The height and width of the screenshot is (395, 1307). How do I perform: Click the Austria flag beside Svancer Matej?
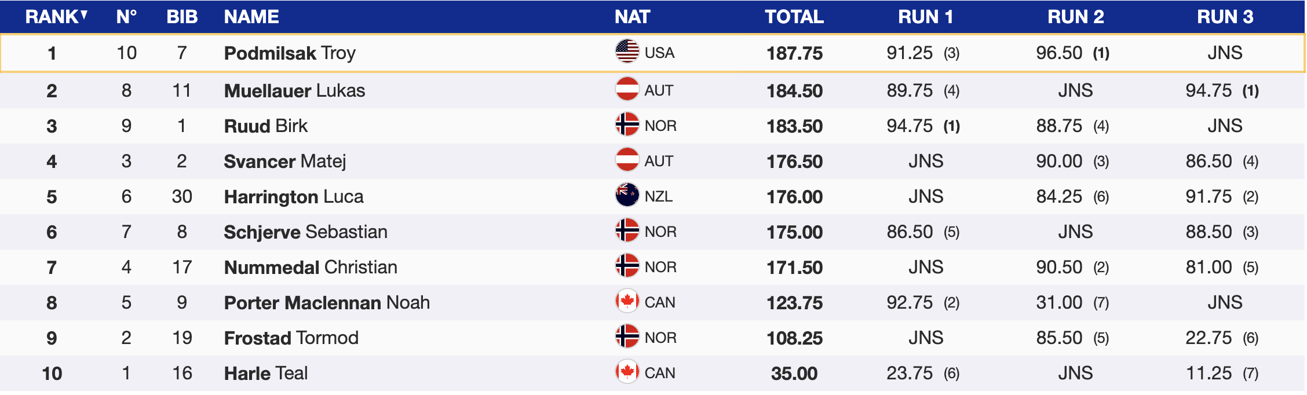coord(627,160)
